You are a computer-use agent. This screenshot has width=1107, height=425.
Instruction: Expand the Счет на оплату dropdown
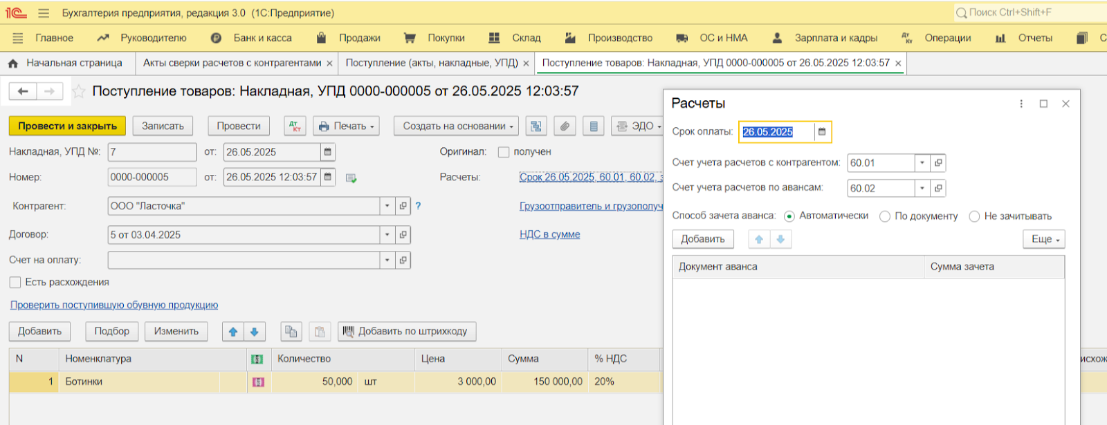point(387,261)
